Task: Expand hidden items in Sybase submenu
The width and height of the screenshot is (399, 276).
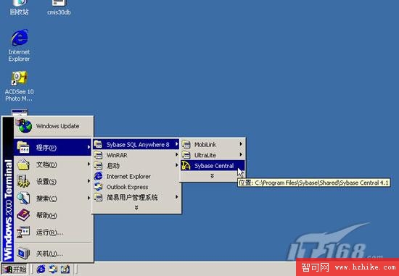Action: pyautogui.click(x=213, y=176)
